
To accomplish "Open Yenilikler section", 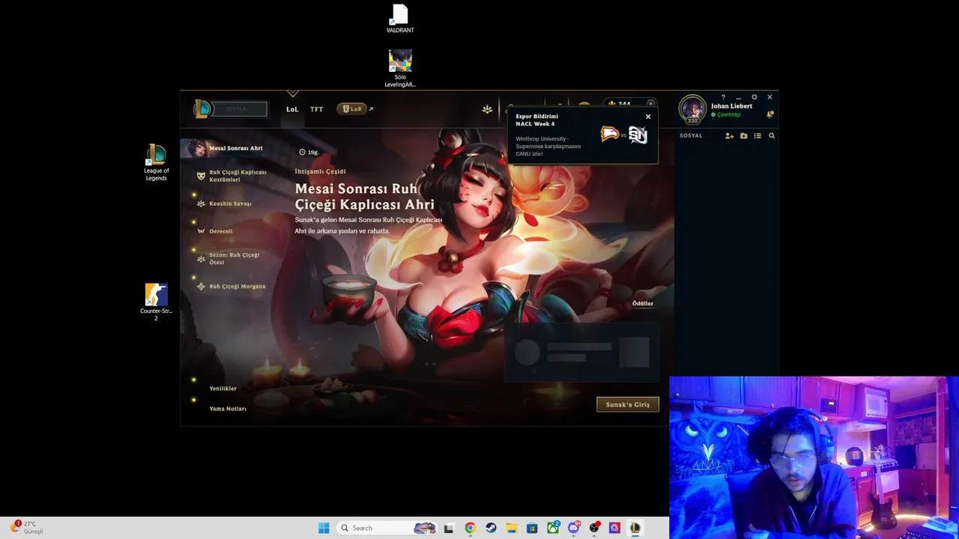I will point(223,389).
